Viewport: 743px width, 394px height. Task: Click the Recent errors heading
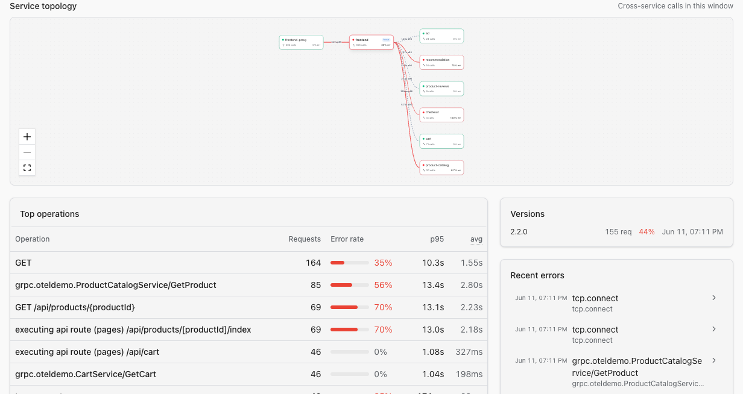(537, 275)
